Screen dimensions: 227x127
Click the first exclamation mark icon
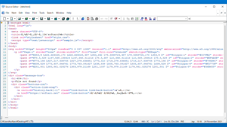tap(73, 19)
